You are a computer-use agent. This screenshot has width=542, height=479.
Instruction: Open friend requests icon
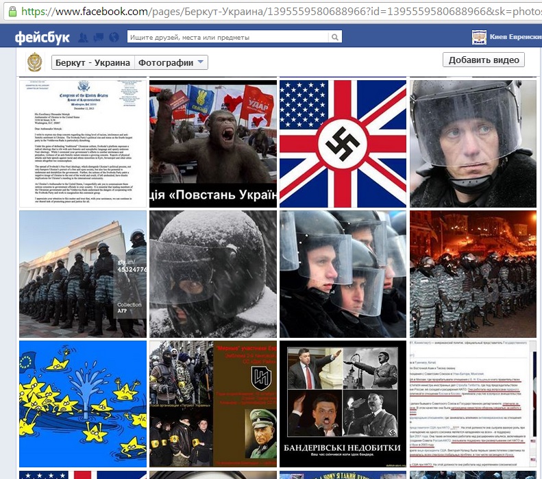coord(84,38)
